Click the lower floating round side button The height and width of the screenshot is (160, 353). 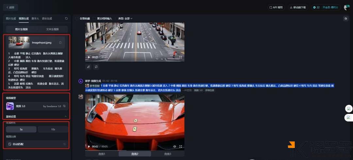[349, 117]
